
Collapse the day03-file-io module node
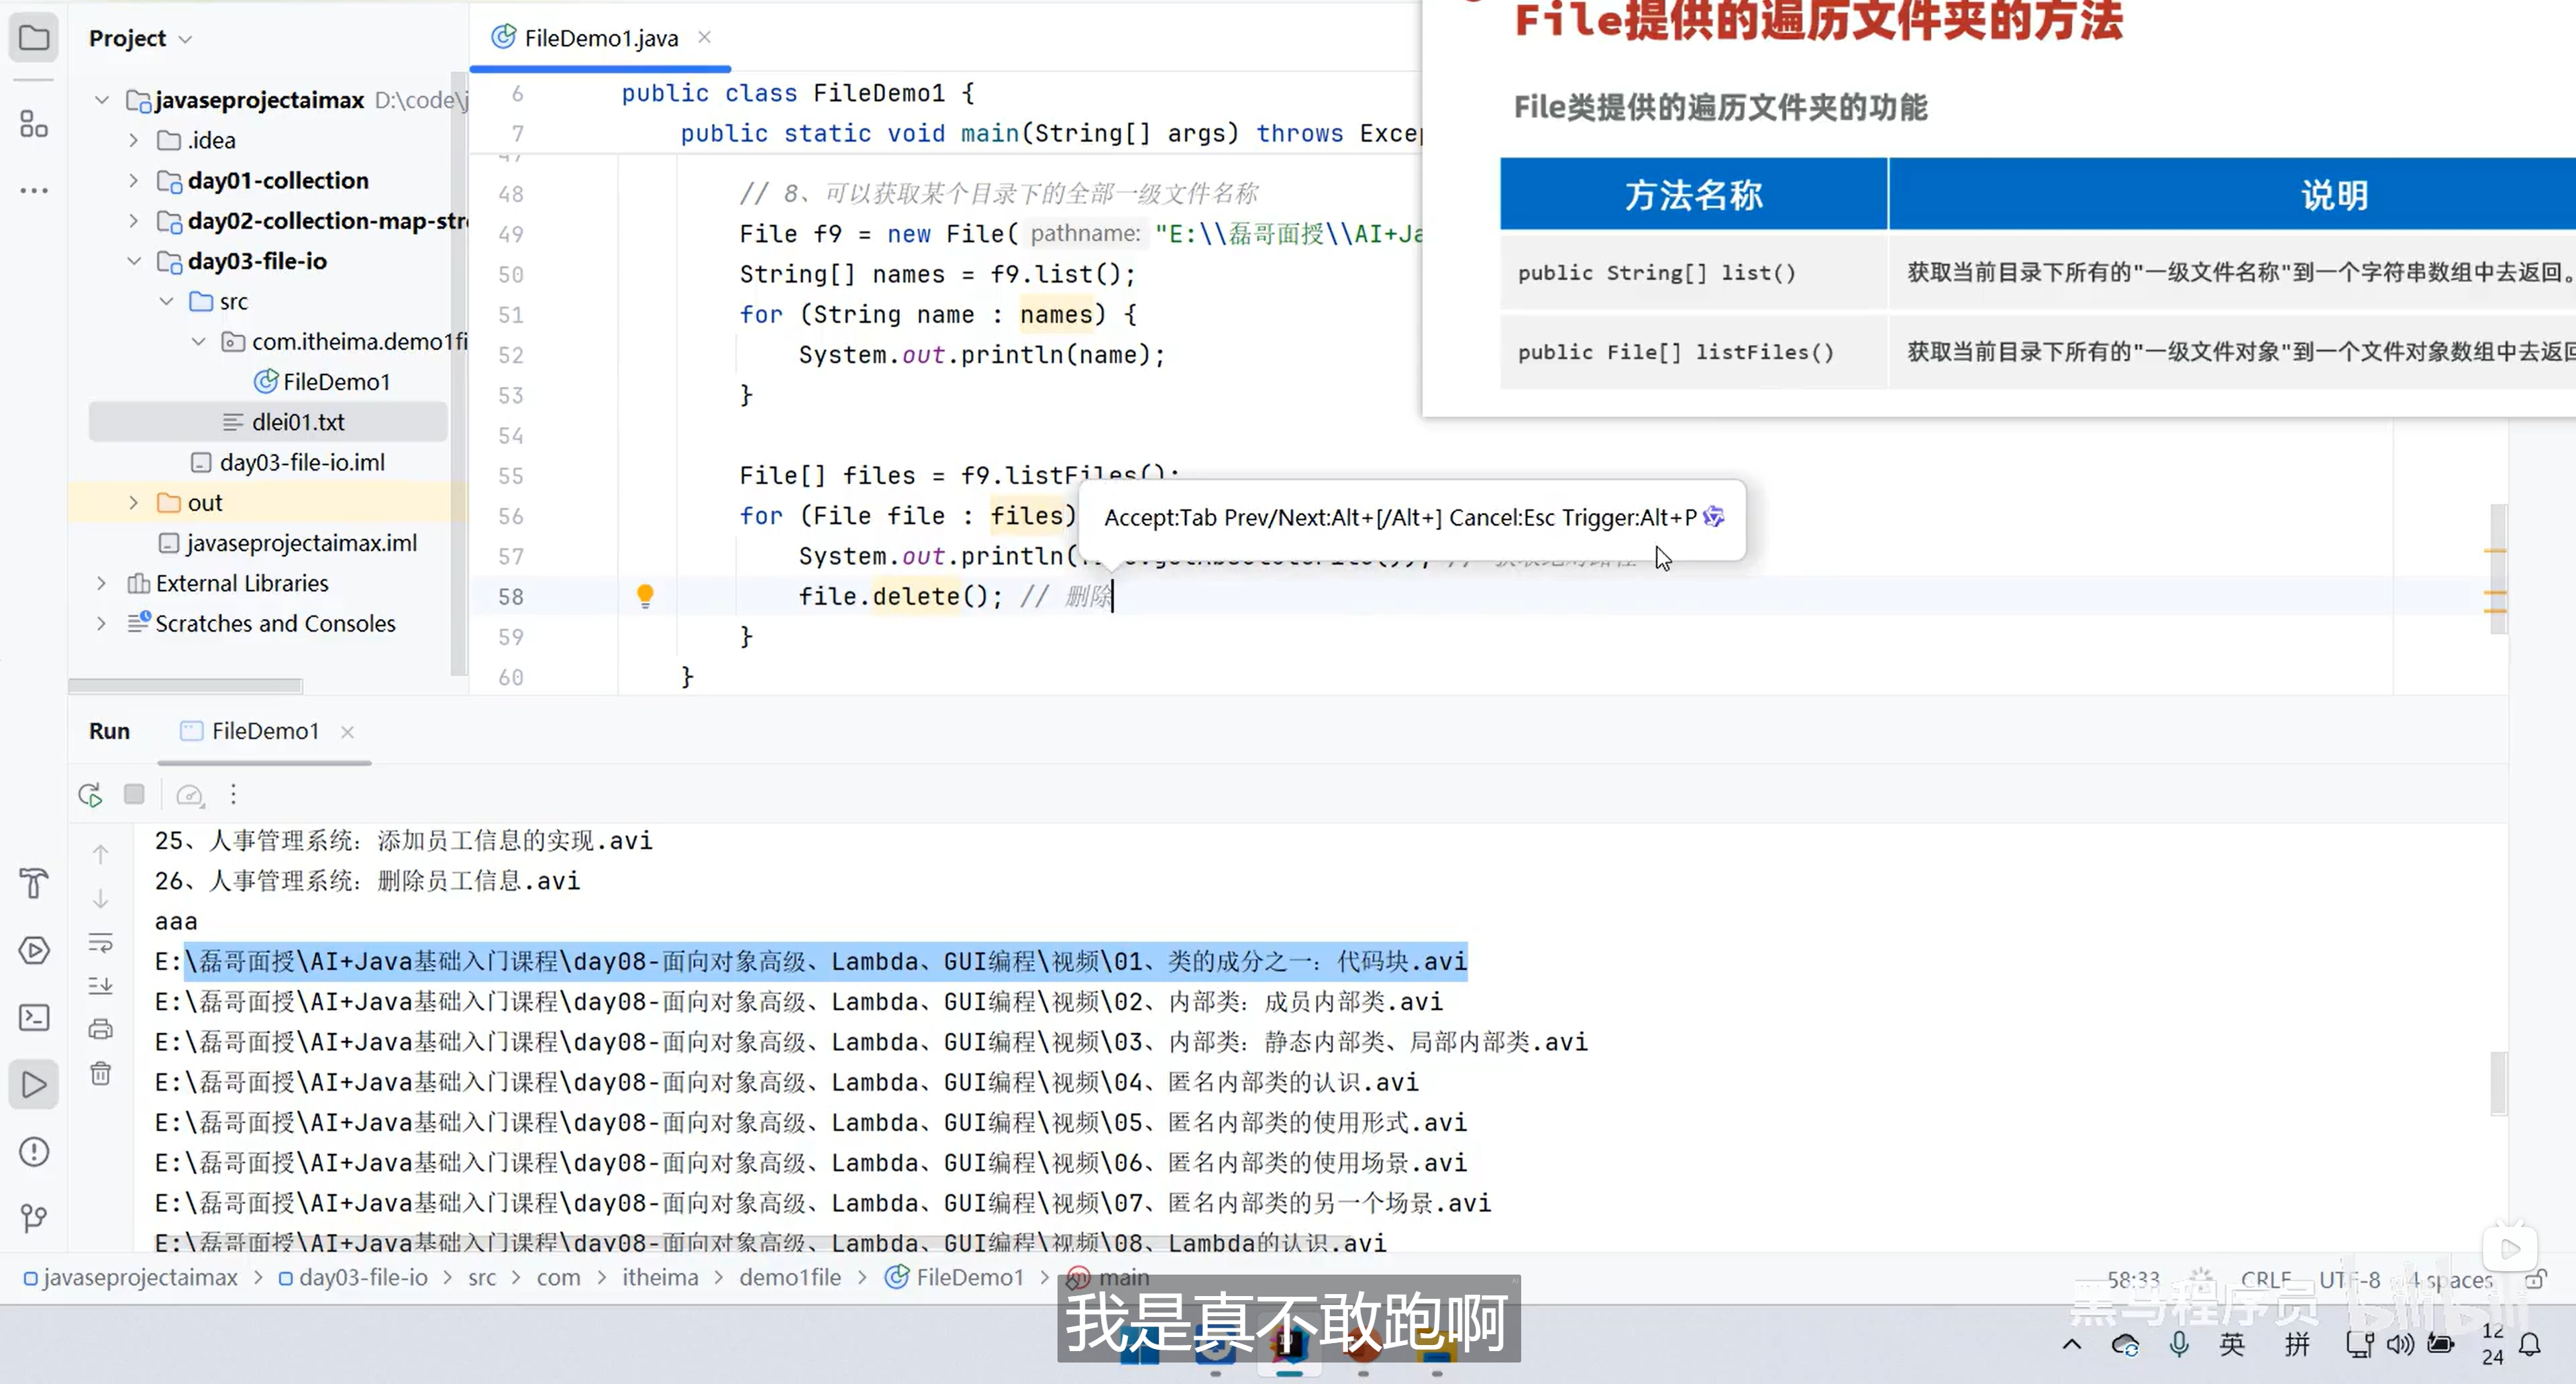click(x=134, y=261)
